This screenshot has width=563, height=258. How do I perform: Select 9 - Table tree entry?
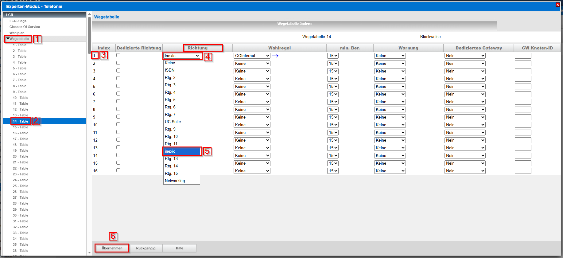pyautogui.click(x=20, y=92)
